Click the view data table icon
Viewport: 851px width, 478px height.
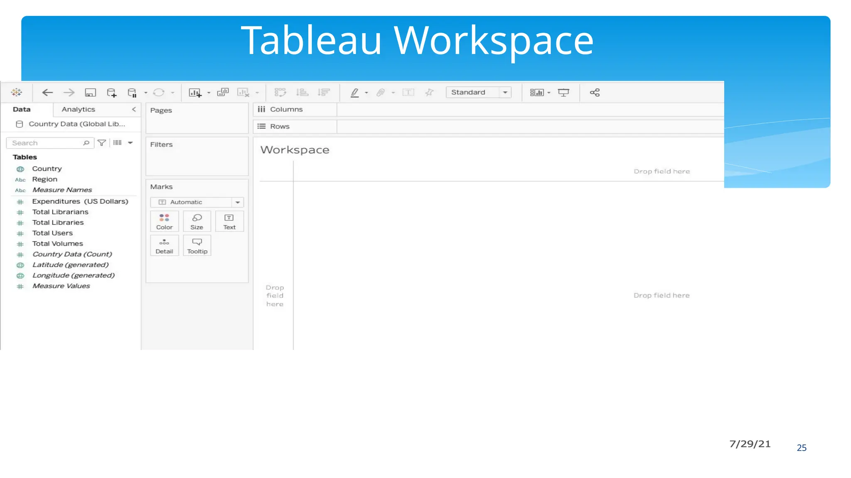[x=118, y=143]
